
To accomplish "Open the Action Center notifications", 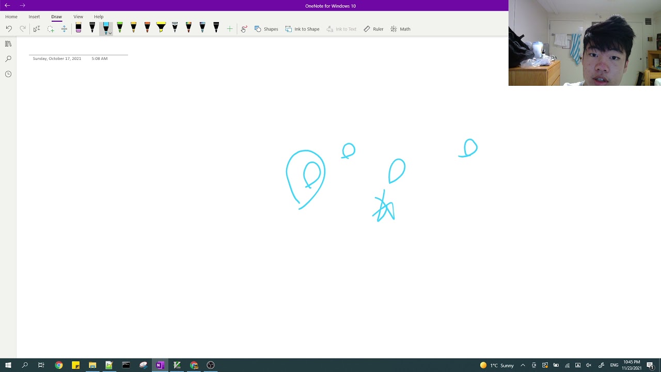I will tap(651, 365).
